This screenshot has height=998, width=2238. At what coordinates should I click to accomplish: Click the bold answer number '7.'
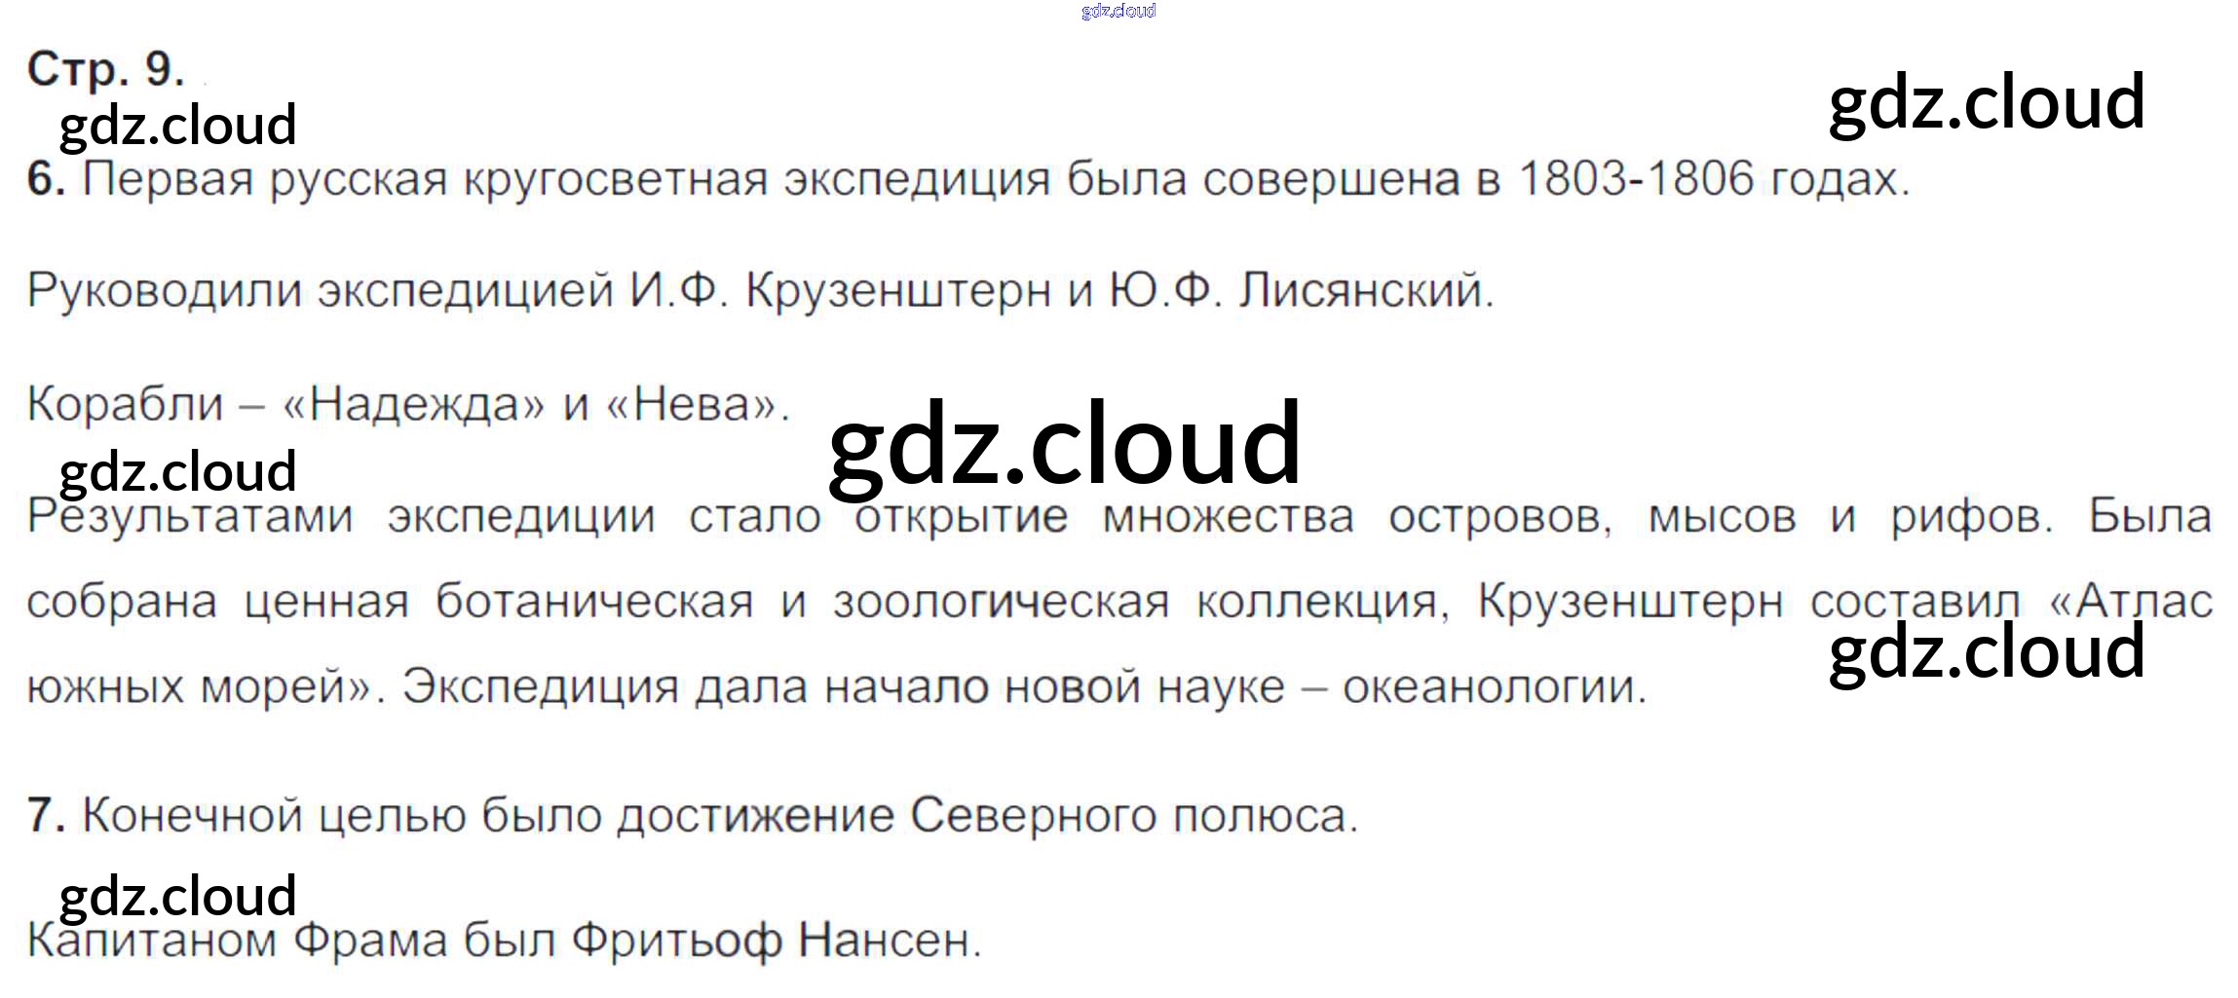(x=46, y=815)
